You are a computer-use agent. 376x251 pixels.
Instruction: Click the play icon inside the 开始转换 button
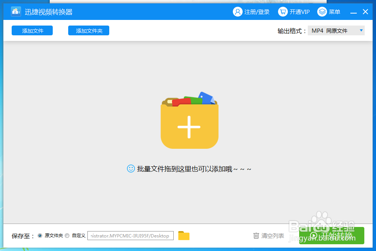tap(314, 236)
